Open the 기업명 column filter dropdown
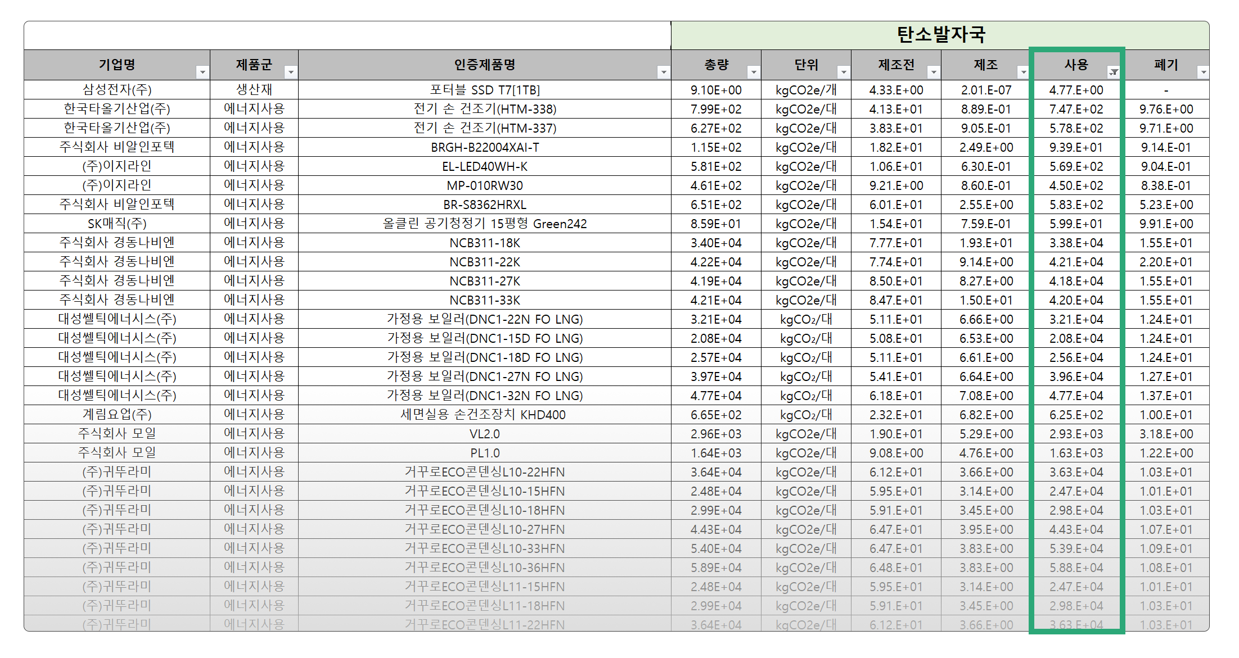Image resolution: width=1239 pixels, height=658 pixels. click(202, 72)
